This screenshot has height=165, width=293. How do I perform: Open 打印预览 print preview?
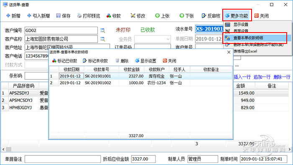pyautogui.click(x=89, y=16)
